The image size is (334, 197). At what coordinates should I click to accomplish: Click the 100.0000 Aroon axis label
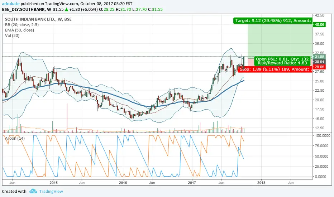click(x=323, y=135)
